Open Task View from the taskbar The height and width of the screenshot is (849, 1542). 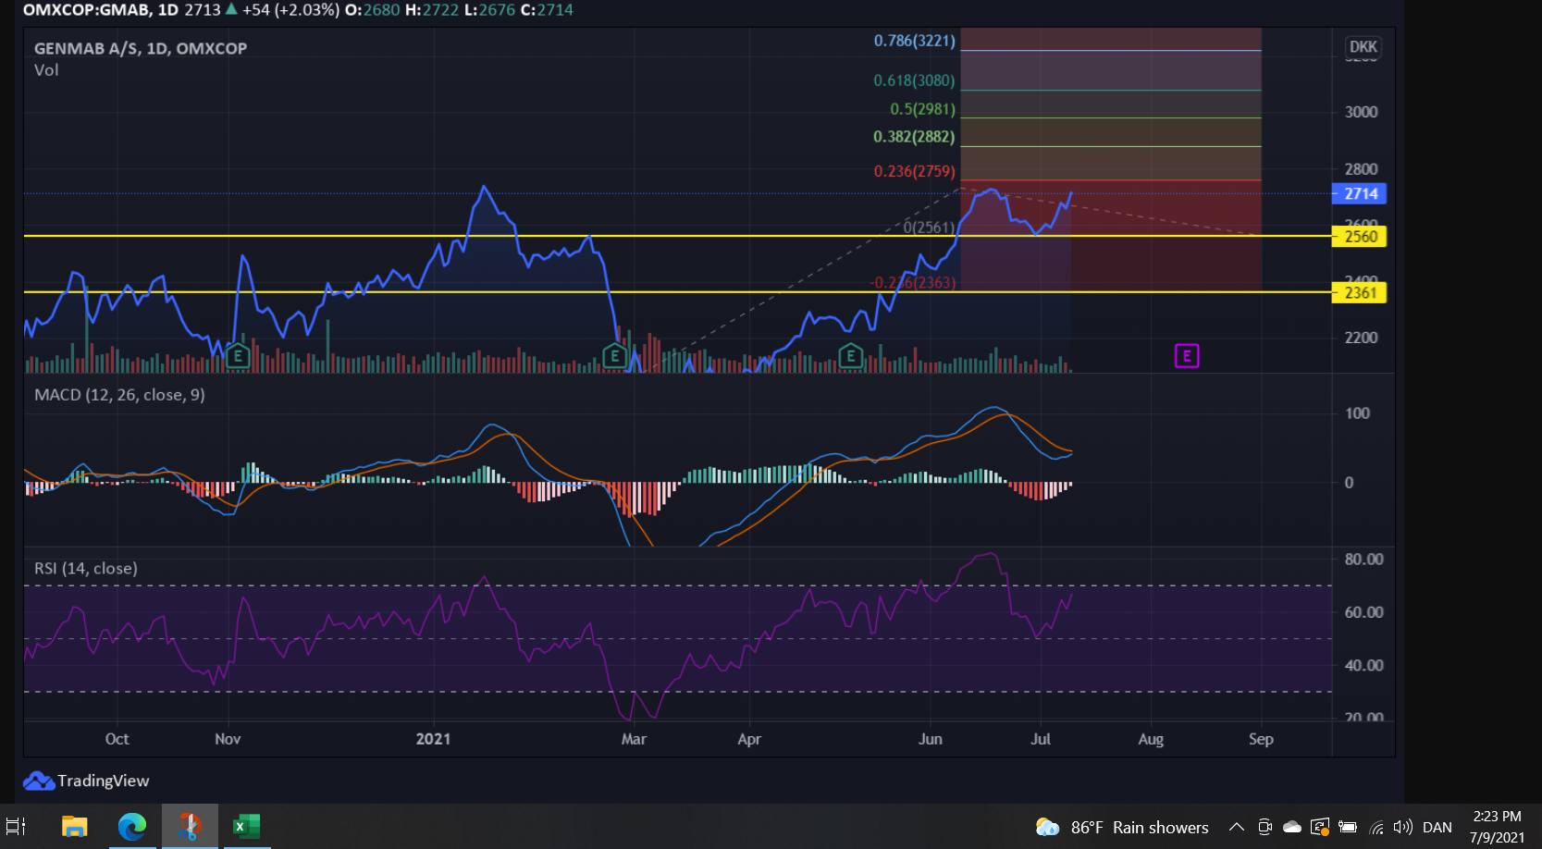click(x=17, y=827)
